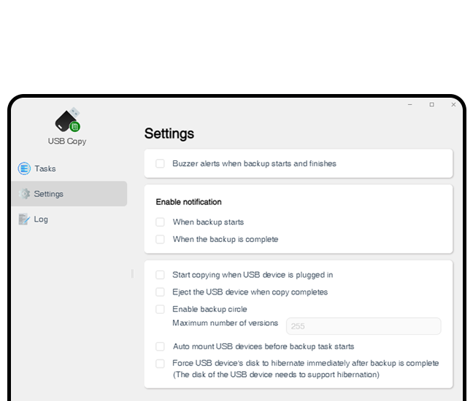473x401 pixels.
Task: Close the USB Copy window
Action: tap(453, 105)
